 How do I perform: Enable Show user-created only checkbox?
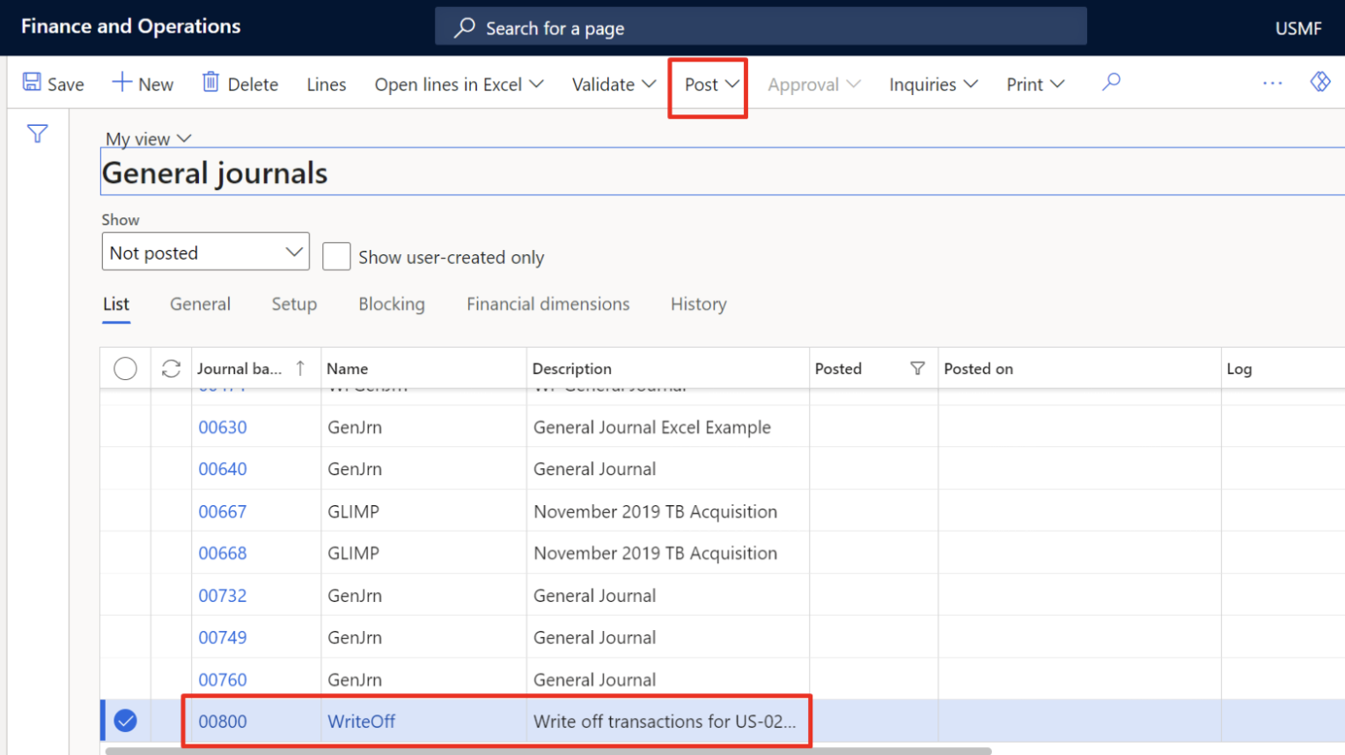point(336,257)
